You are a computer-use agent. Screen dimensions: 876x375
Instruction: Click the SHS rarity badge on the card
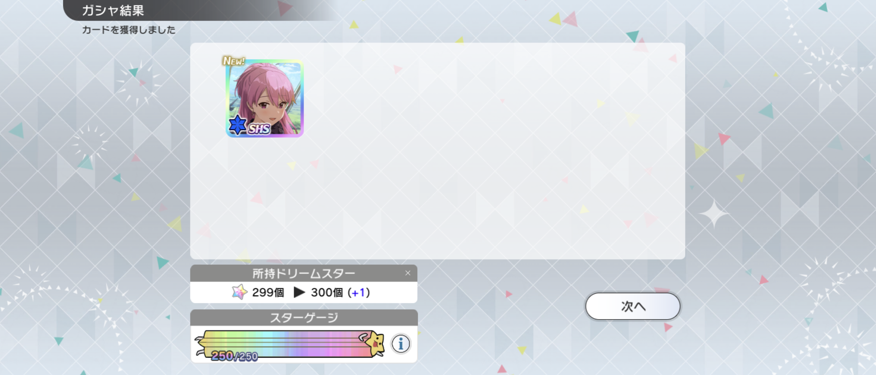point(259,129)
